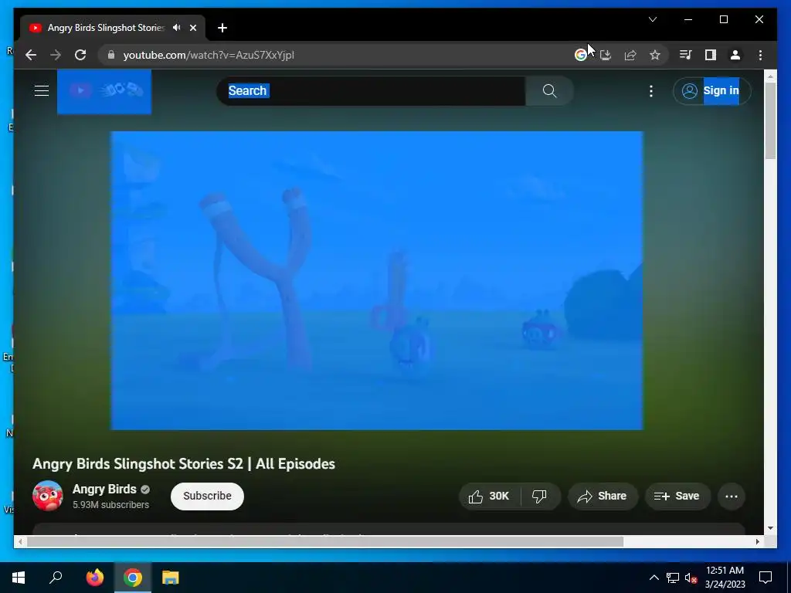791x593 pixels.
Task: Open YouTube settings three-dot menu
Action: tap(650, 91)
